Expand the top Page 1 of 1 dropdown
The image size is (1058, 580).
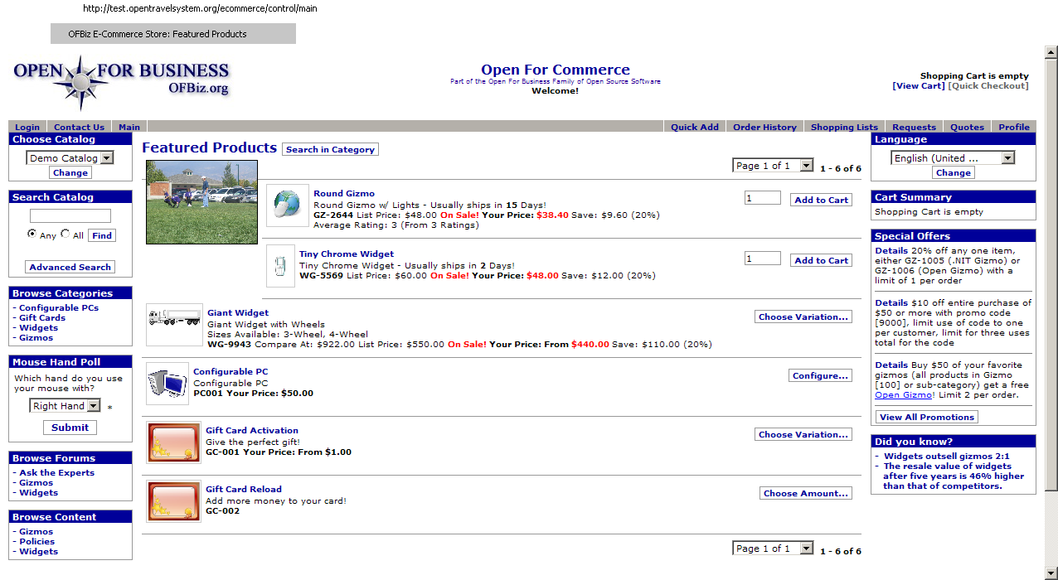(774, 166)
